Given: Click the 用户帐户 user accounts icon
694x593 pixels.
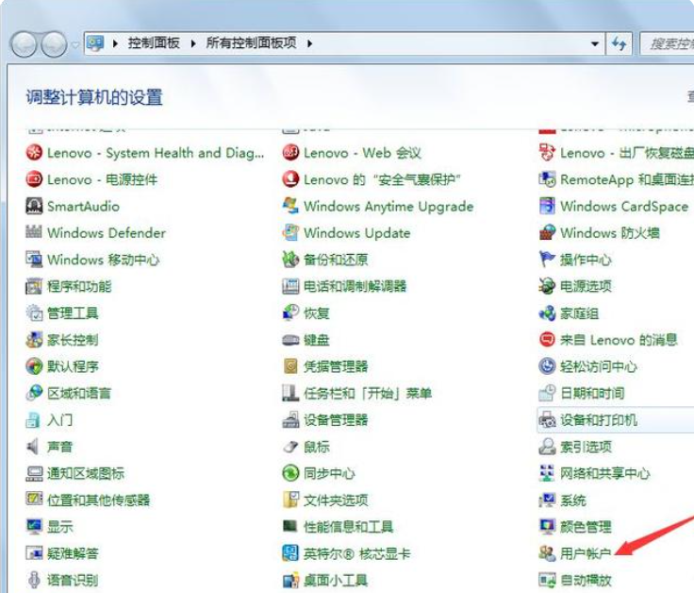Looking at the screenshot, I should point(547,553).
